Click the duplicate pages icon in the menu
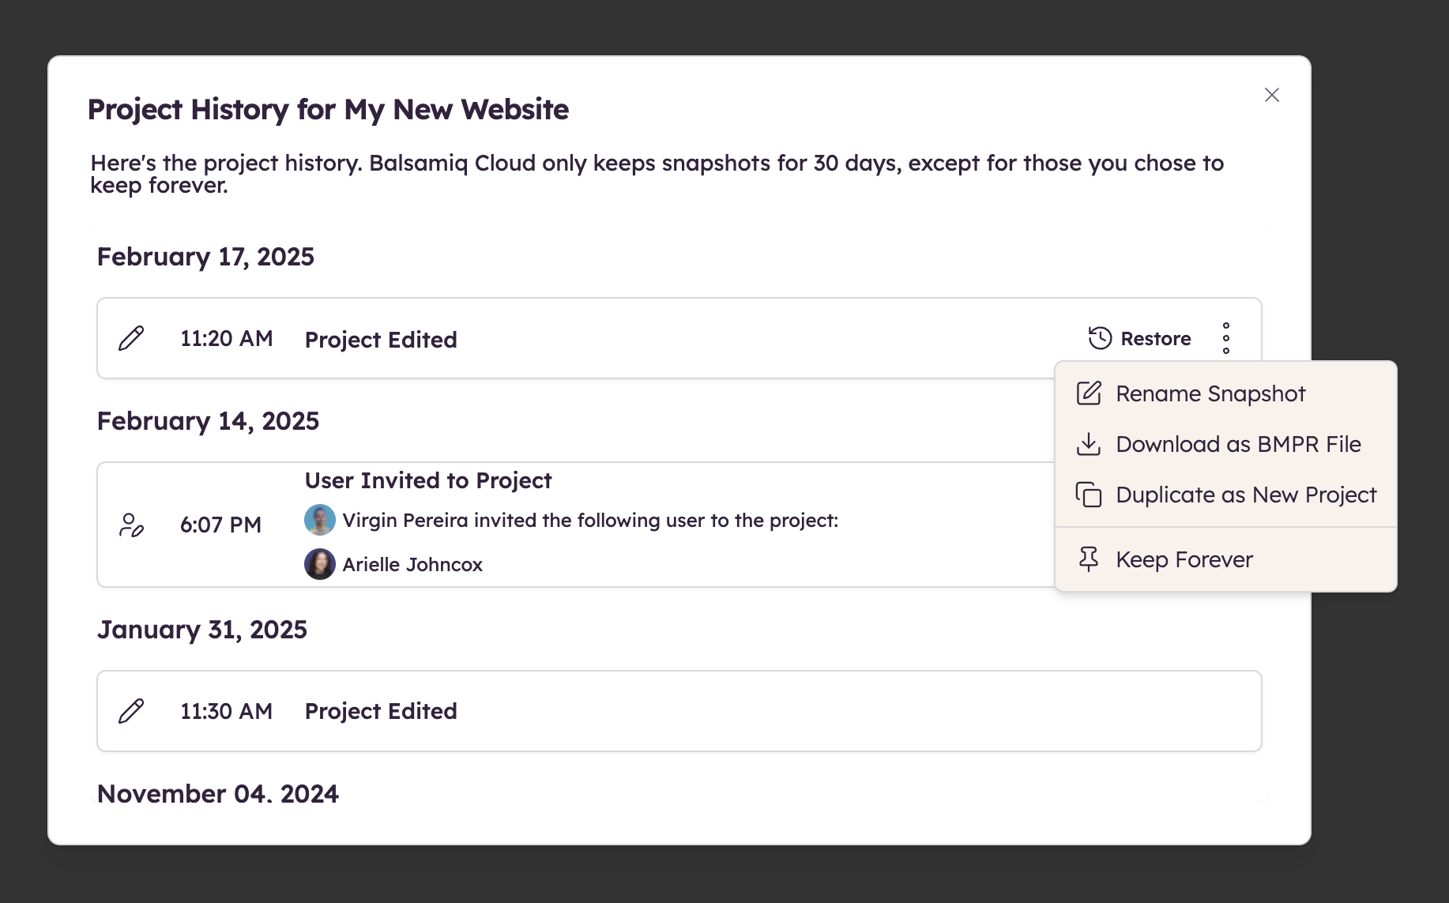Image resolution: width=1449 pixels, height=903 pixels. pos(1089,495)
